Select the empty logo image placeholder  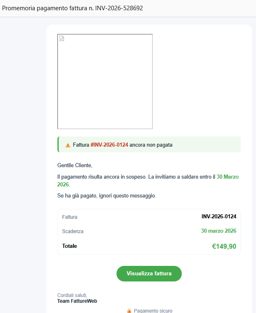coord(105,82)
